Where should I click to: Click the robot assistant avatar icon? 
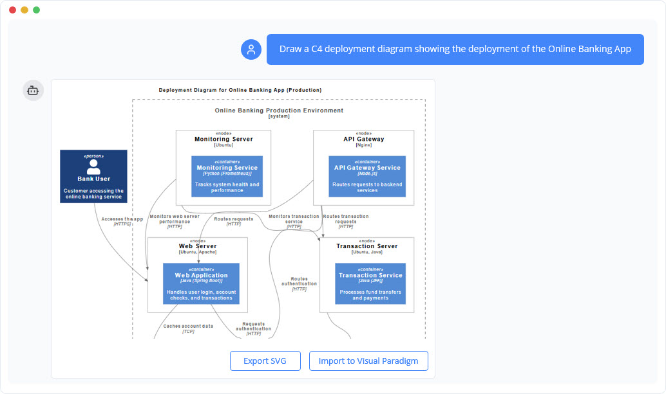click(33, 90)
